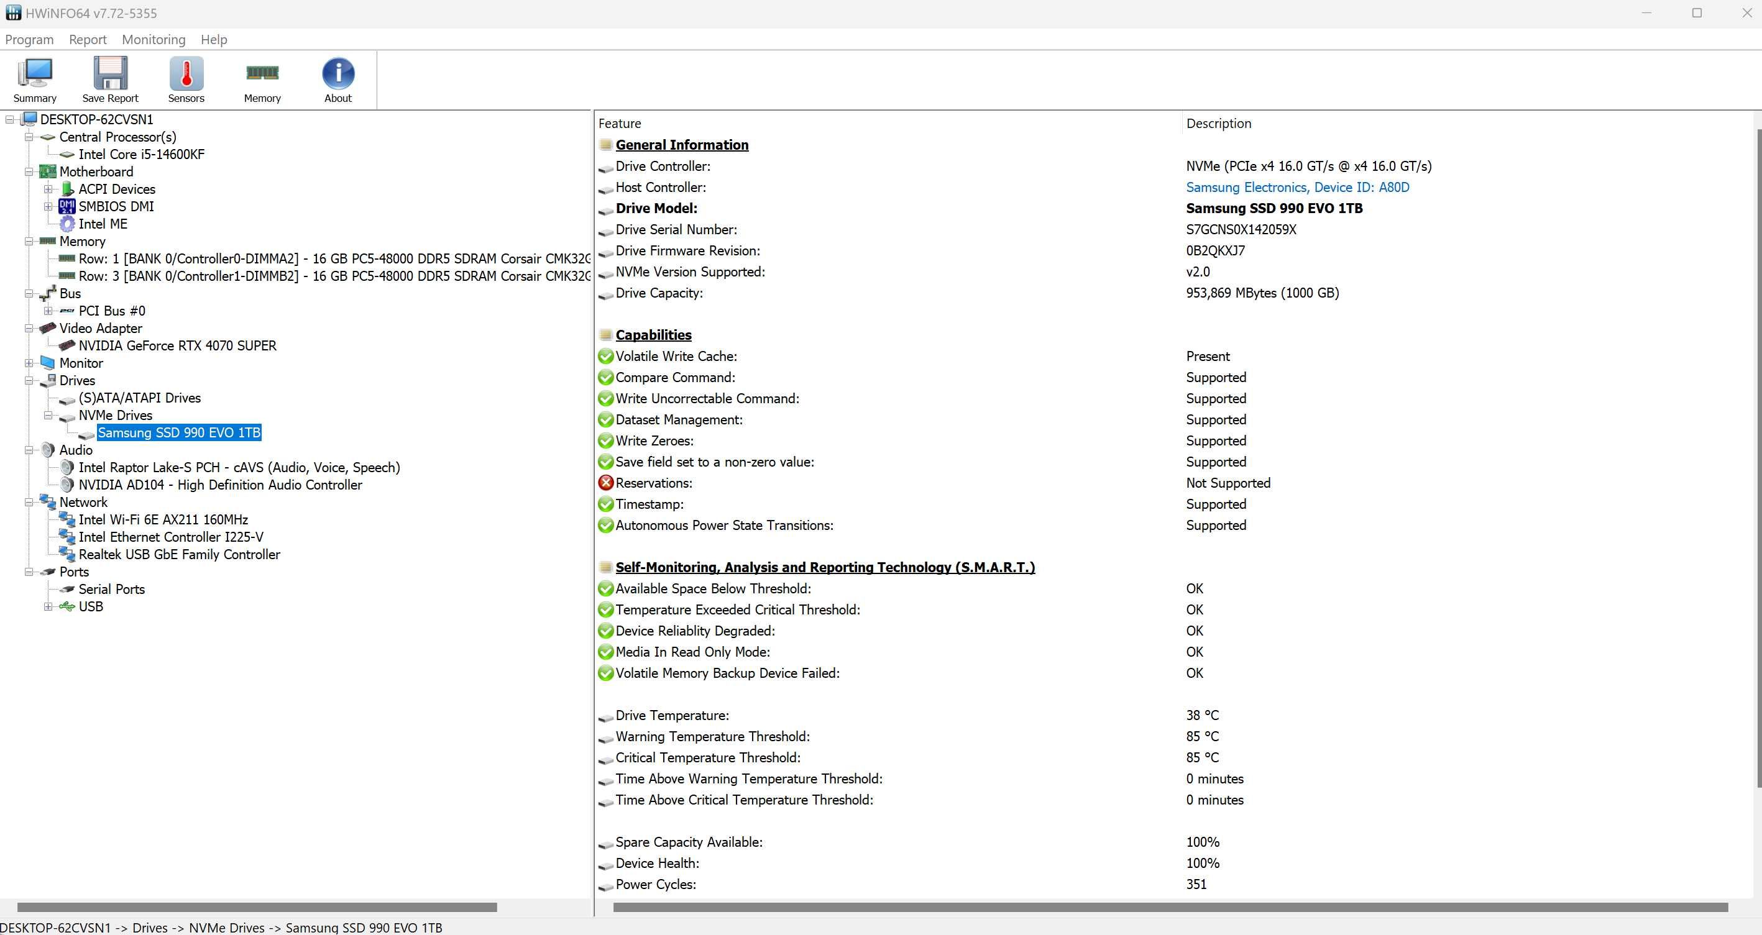This screenshot has width=1762, height=935.
Task: Click the Description column header
Action: tap(1469, 124)
